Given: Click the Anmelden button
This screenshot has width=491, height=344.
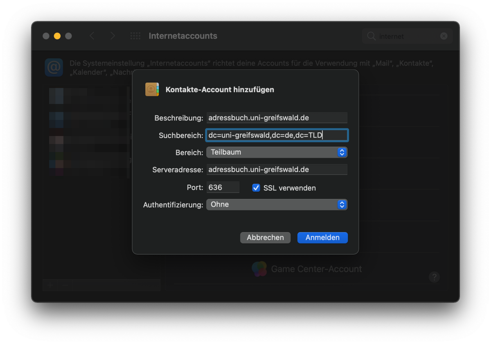Looking at the screenshot, I should tap(322, 238).
